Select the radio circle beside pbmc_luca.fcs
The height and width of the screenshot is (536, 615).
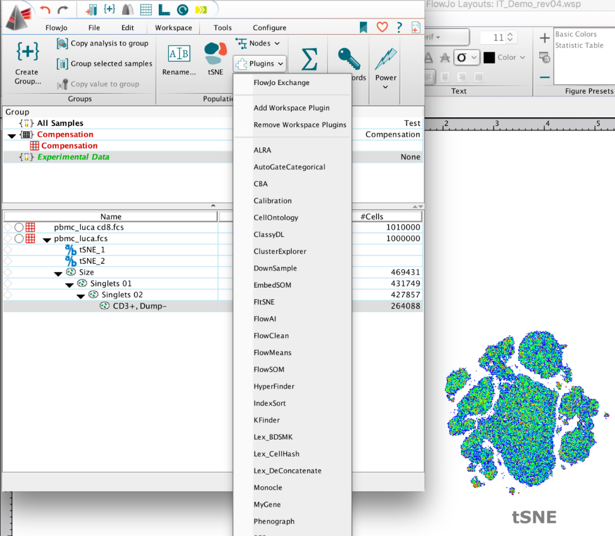[19, 239]
